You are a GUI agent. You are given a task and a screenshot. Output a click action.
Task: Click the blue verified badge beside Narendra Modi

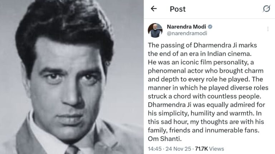[210, 27]
